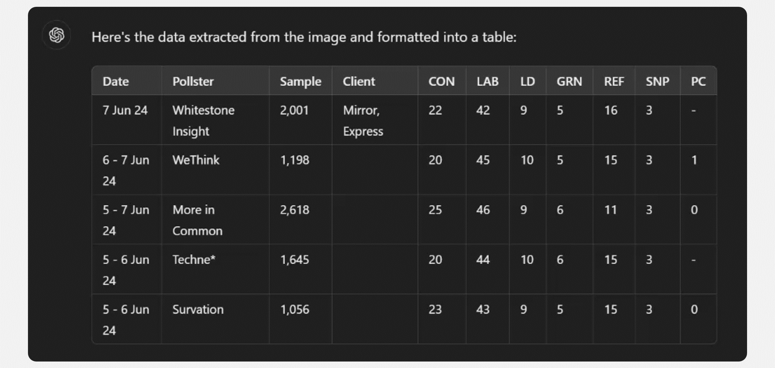Click the Client column header
The image size is (775, 368).
pos(359,81)
